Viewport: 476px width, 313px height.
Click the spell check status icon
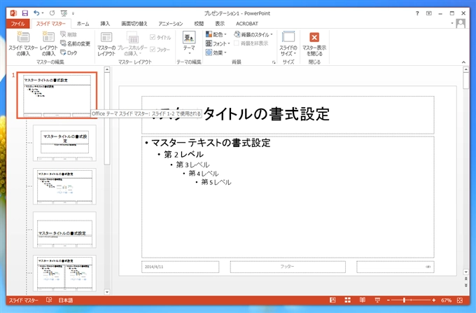pyautogui.click(x=49, y=300)
